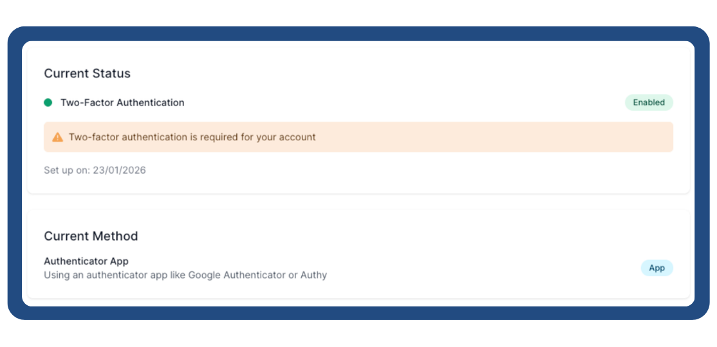Click the dark blue frame border
Viewport: 717px width, 347px height.
click(14, 174)
